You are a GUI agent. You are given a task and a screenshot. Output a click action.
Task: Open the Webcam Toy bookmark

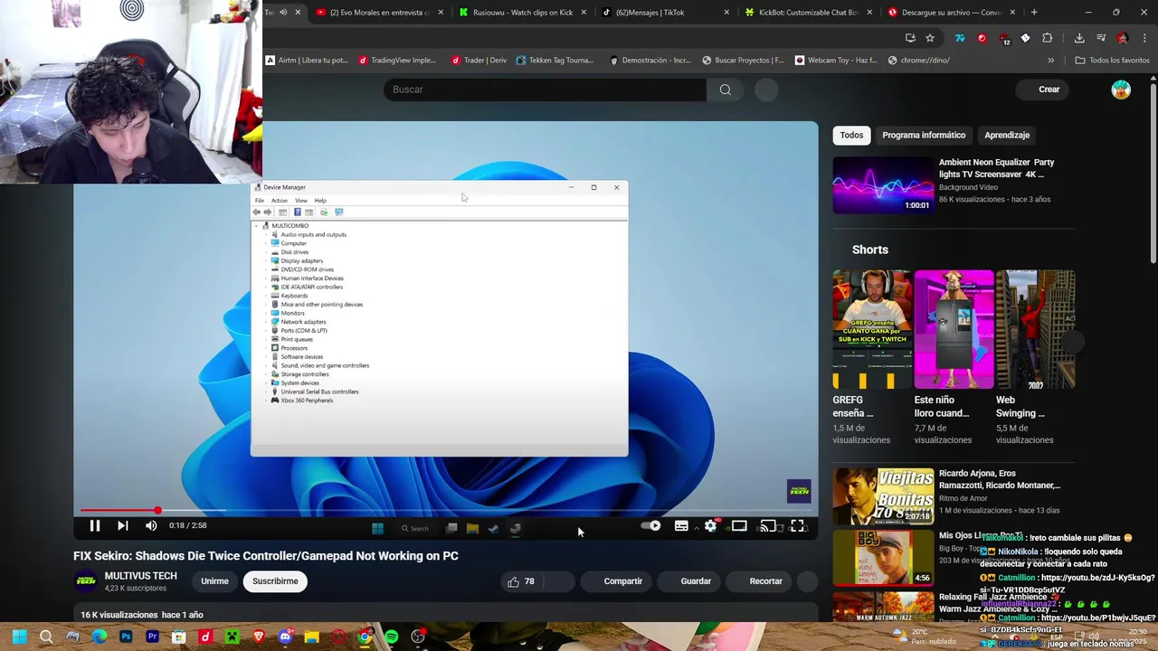(836, 61)
